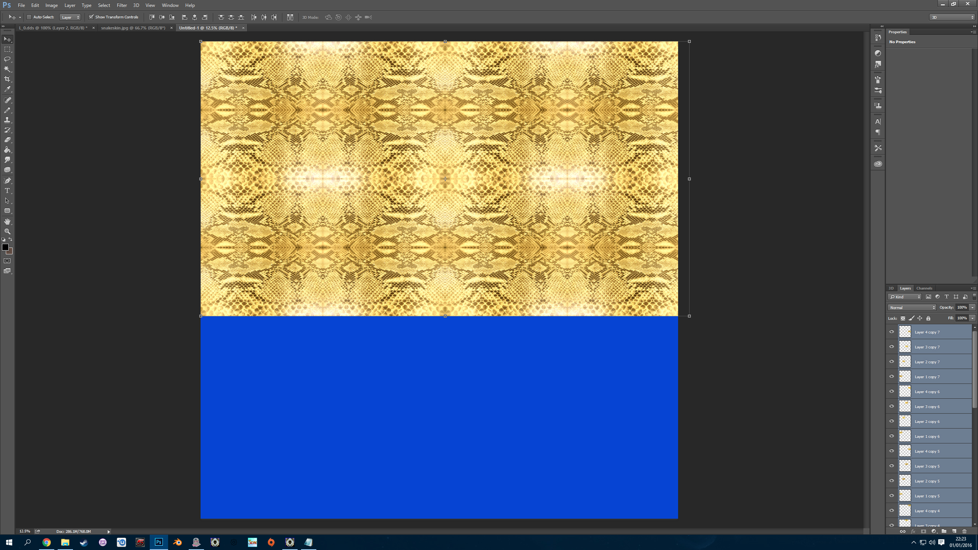Click the Opacity value field

[x=962, y=307]
